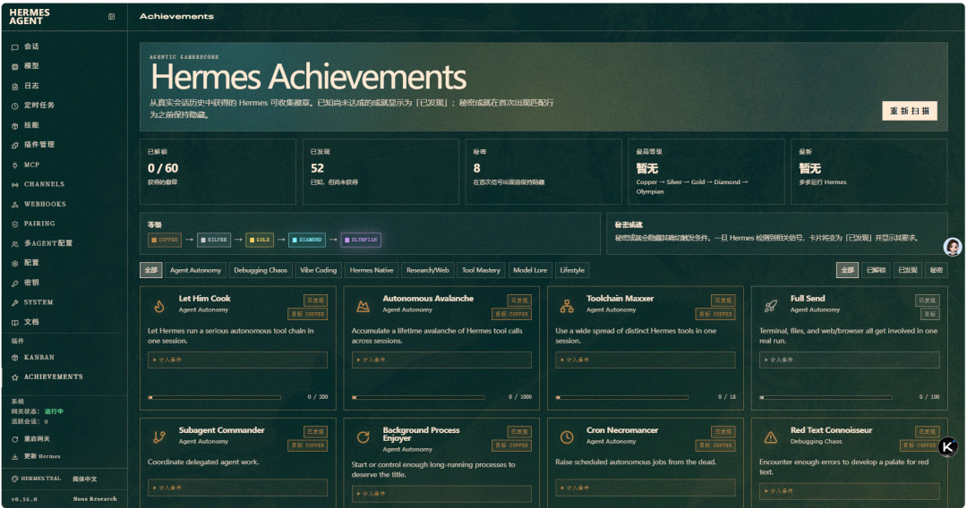Click the round avatar at the right edge

pyautogui.click(x=953, y=247)
